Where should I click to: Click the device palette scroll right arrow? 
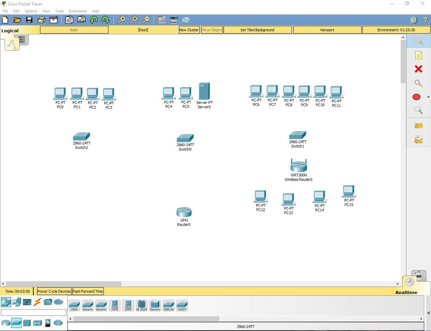click(x=421, y=319)
